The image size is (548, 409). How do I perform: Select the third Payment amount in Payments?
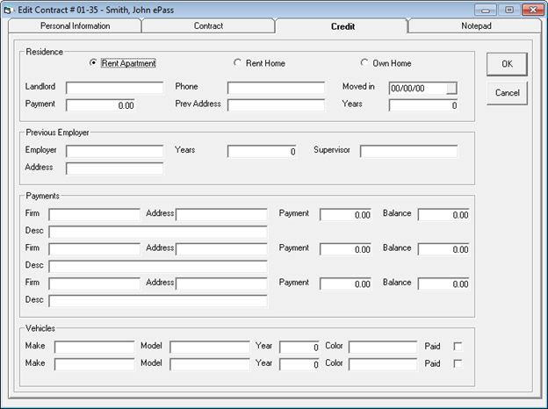tap(345, 284)
